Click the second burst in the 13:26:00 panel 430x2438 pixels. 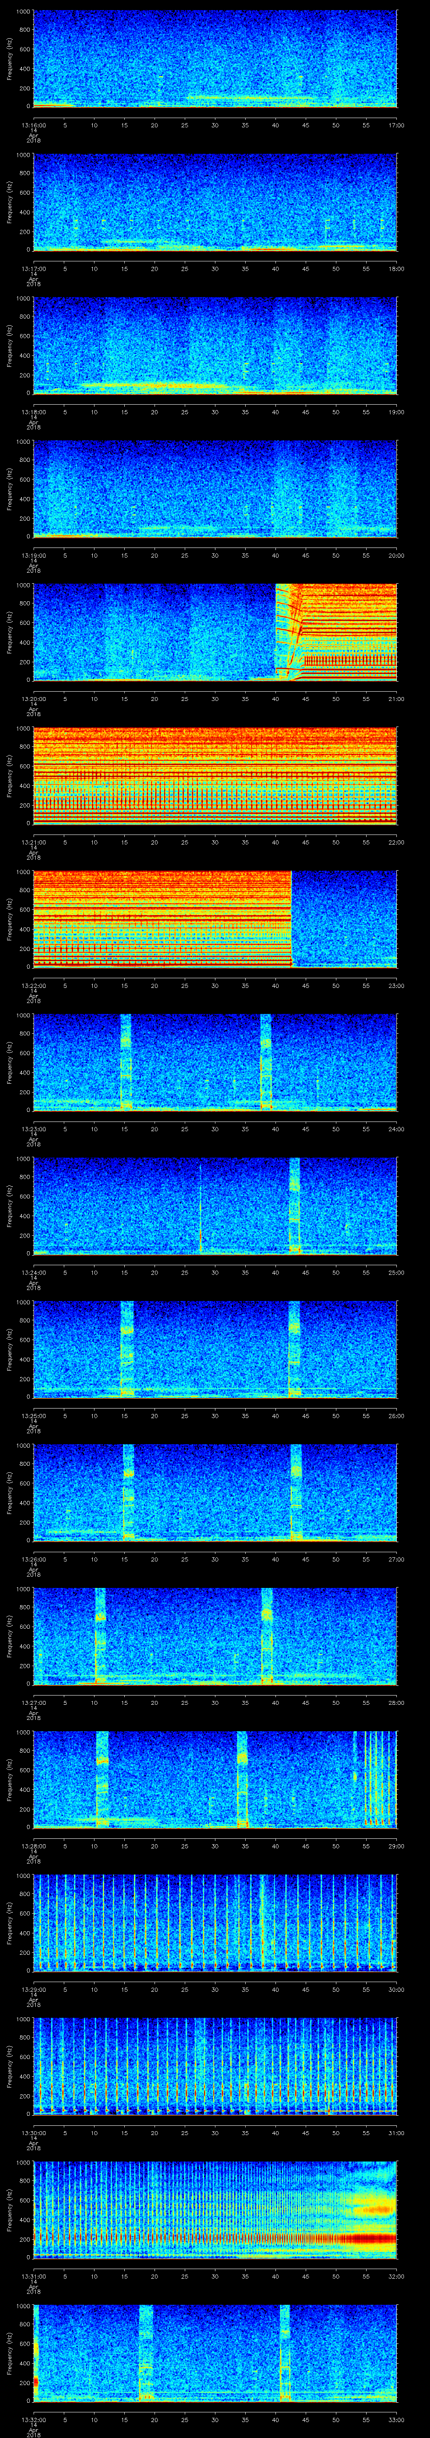pyautogui.click(x=296, y=1492)
